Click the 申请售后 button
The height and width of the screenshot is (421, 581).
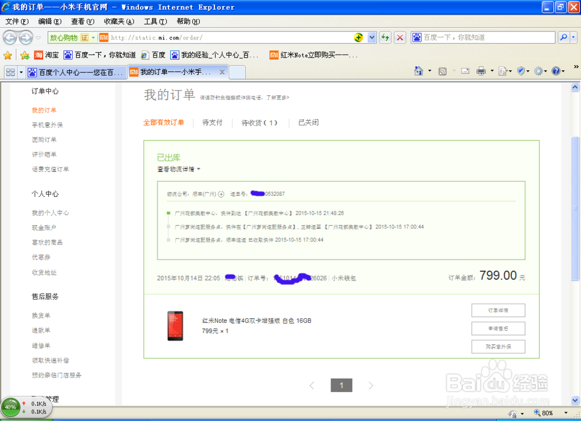tap(498, 329)
